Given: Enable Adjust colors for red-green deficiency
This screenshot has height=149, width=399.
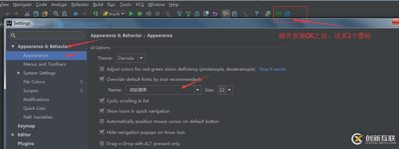Looking at the screenshot, I should pyautogui.click(x=102, y=69).
